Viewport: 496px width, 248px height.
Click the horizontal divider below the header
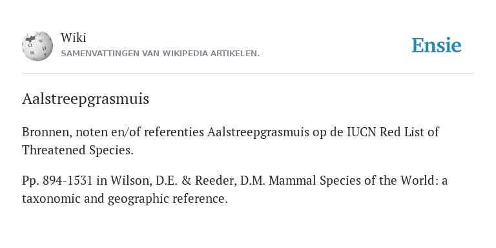(x=248, y=74)
